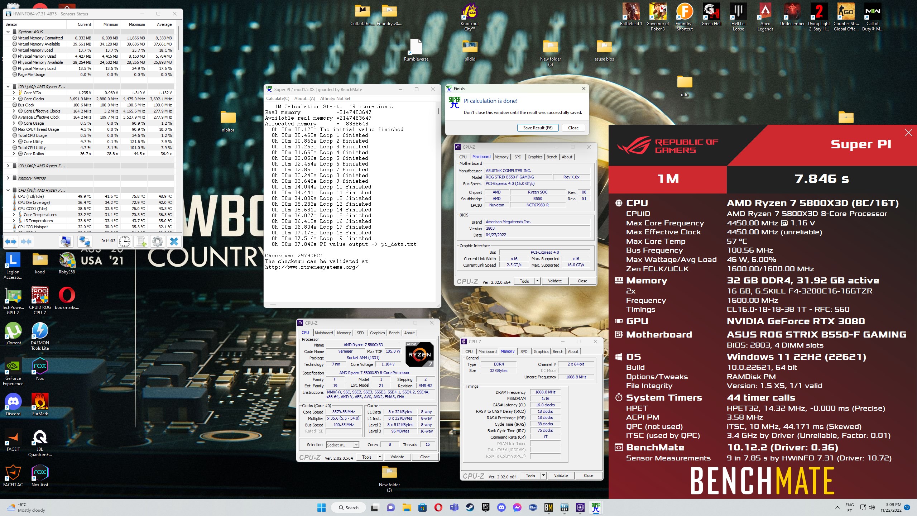Open Windows Start menu button

click(x=321, y=507)
